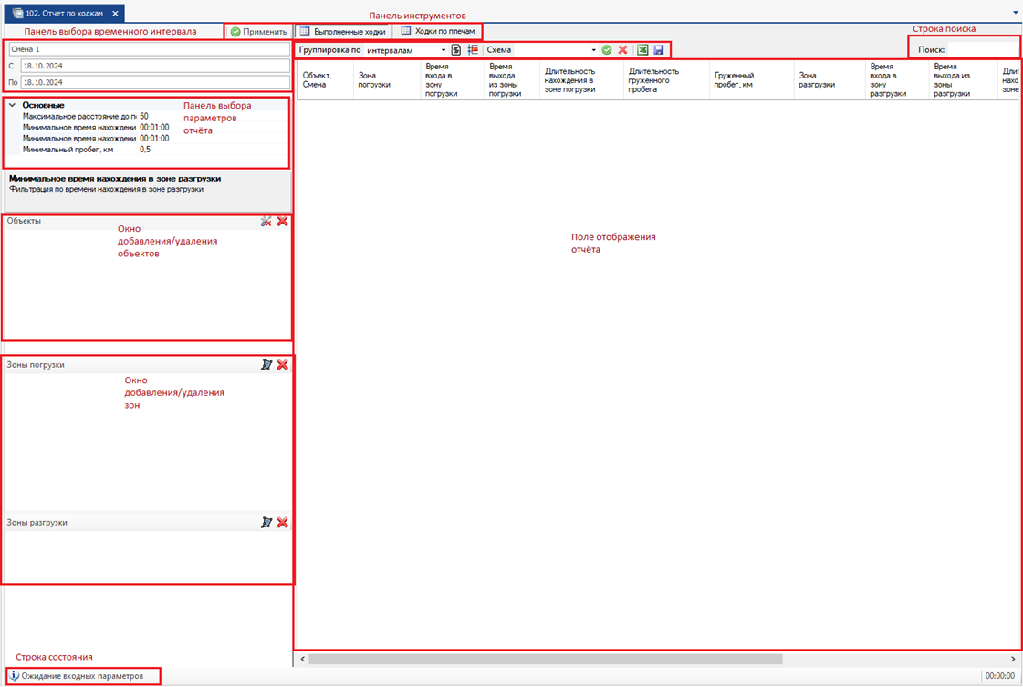Image resolution: width=1023 pixels, height=687 pixels.
Task: Delete zones with red X in Зоны разгрузки
Action: (x=283, y=523)
